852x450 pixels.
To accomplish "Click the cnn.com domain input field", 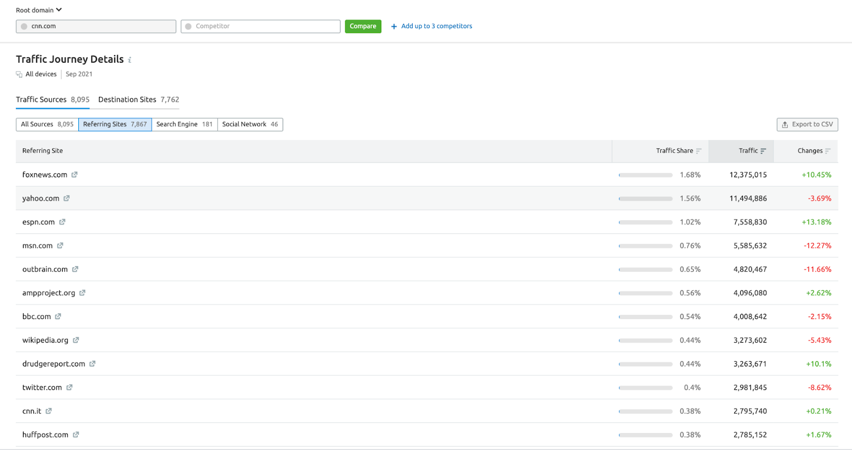I will tap(96, 26).
